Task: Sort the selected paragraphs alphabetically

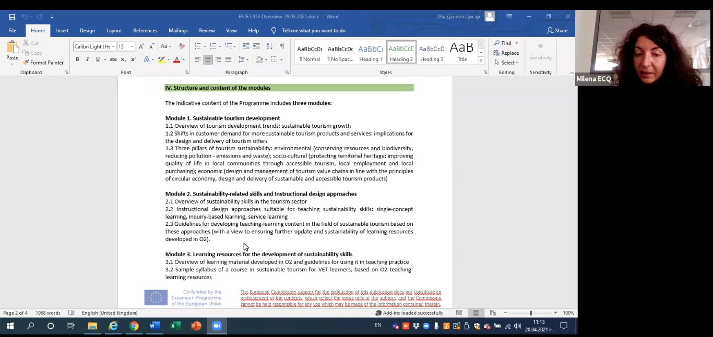Action: [x=269, y=46]
